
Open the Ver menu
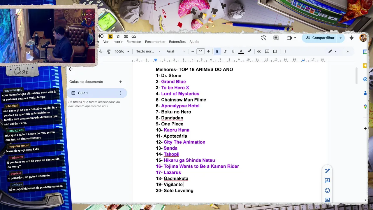(x=106, y=42)
